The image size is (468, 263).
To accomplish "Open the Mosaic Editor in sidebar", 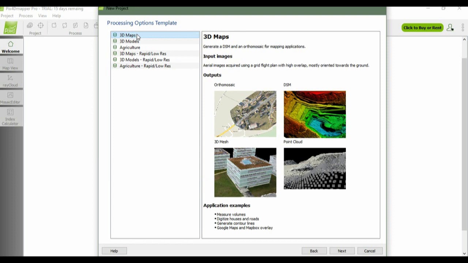I will (10, 98).
